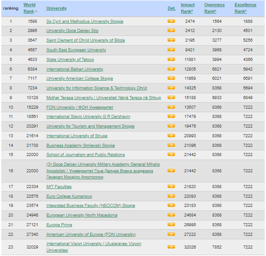
Task: Follow the European University North Macedonia link
Action: (x=82, y=215)
